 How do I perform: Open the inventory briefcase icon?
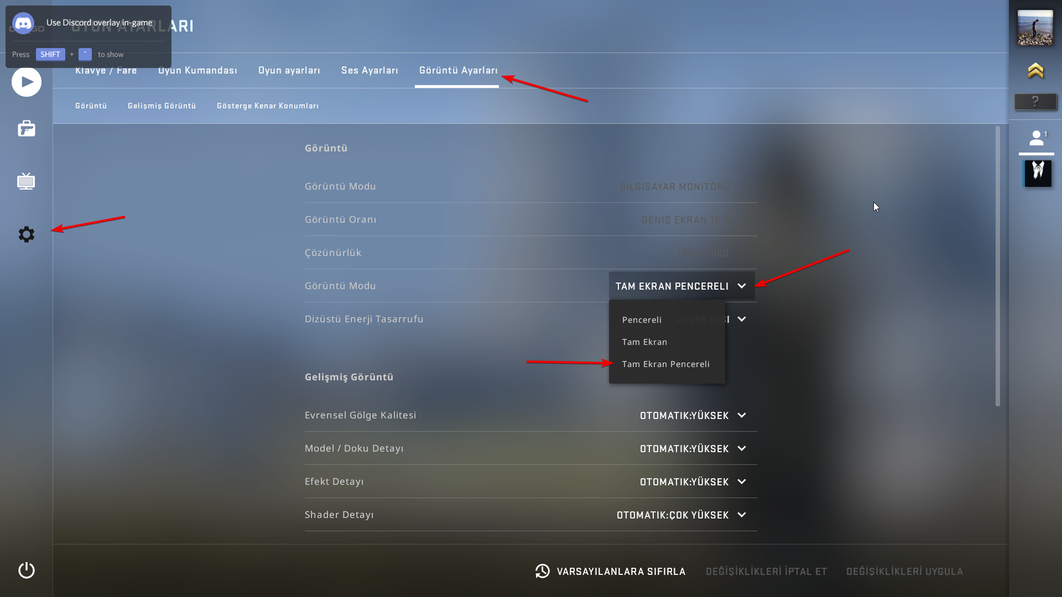(27, 129)
